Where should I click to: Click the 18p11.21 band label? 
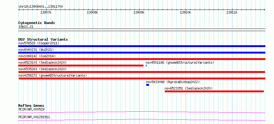[x=26, y=27]
